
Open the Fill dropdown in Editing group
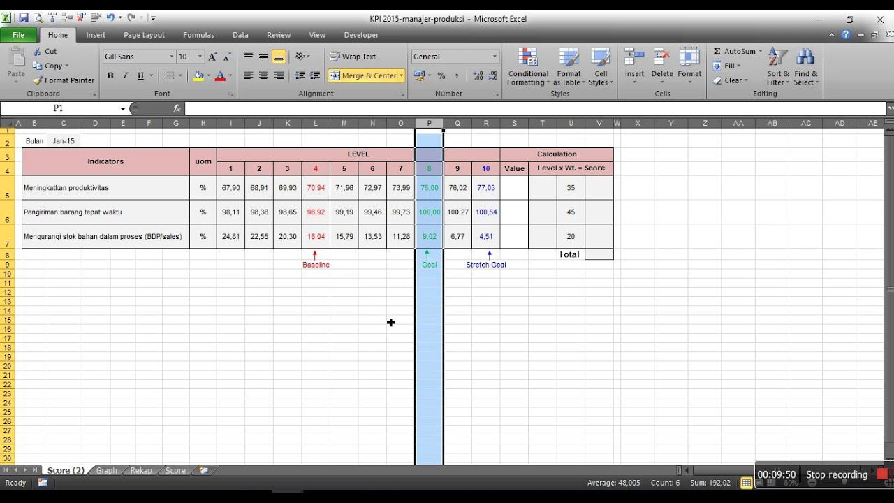pyautogui.click(x=727, y=66)
